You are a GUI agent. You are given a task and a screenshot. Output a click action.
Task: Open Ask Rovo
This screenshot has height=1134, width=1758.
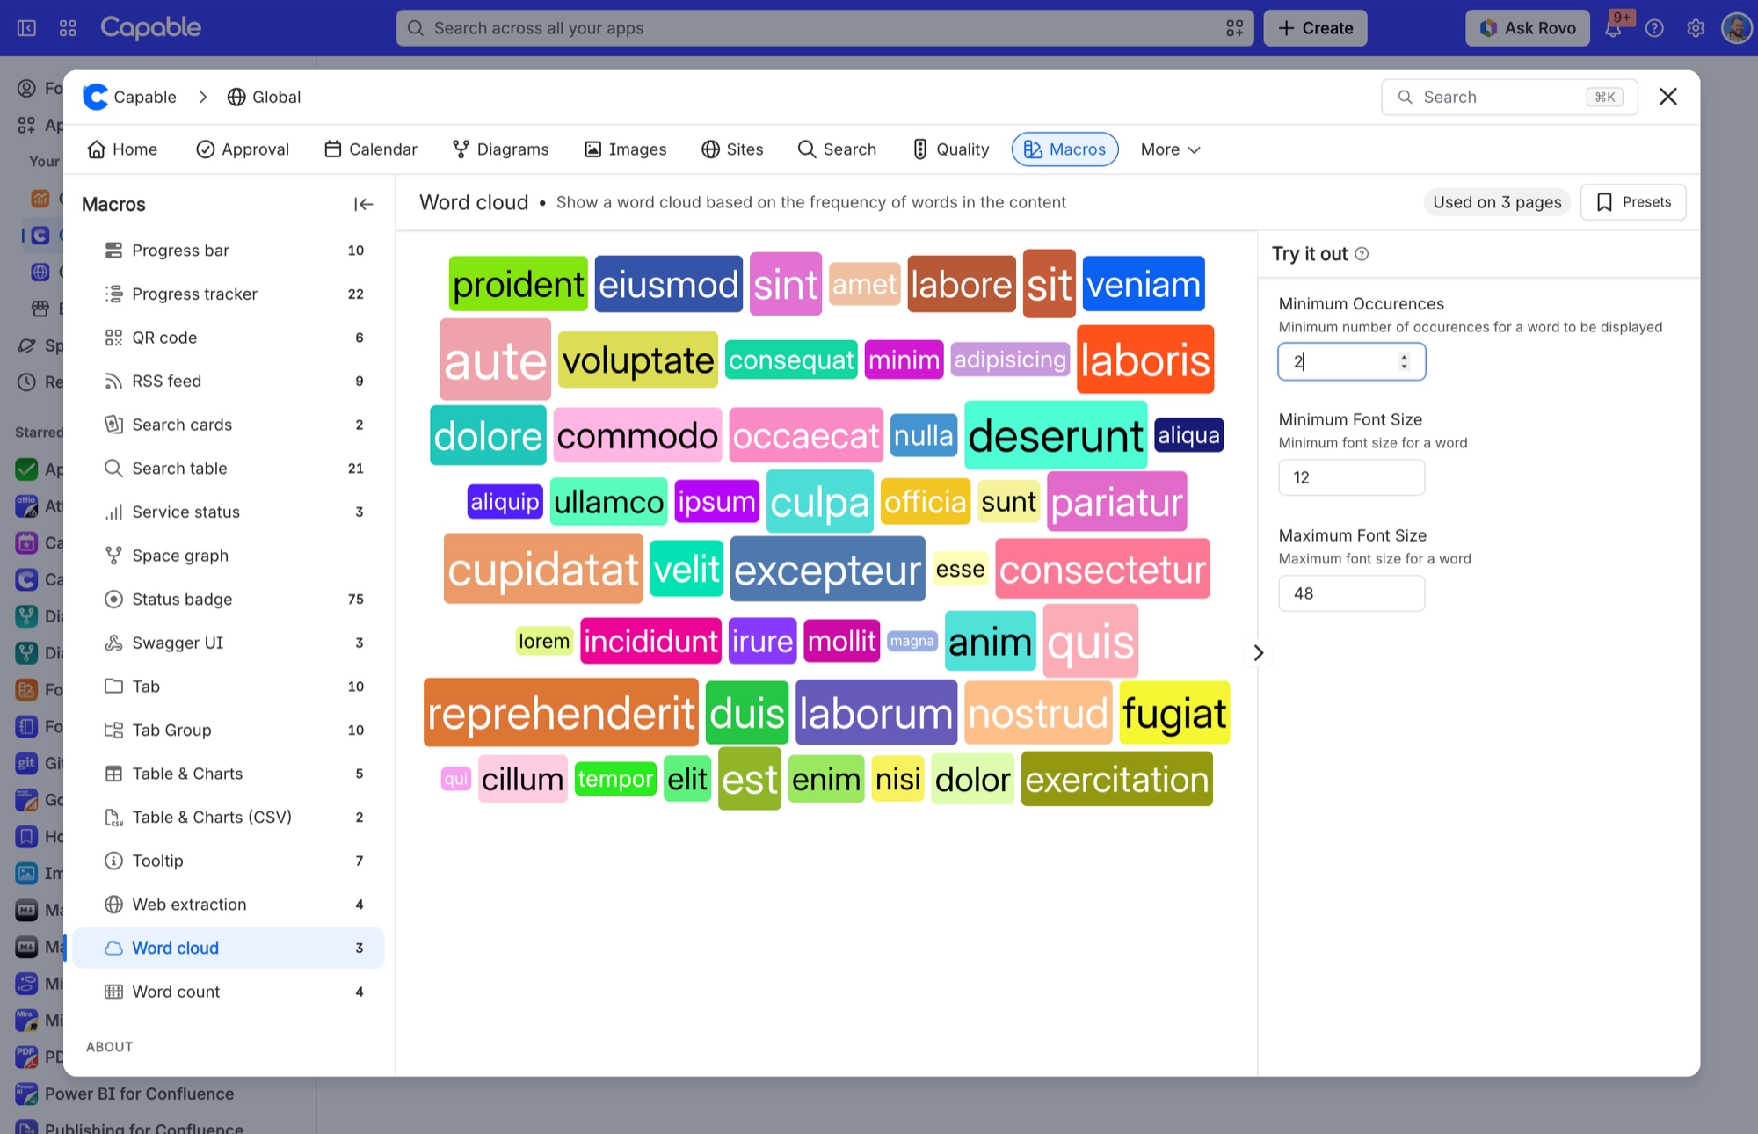1527,28
